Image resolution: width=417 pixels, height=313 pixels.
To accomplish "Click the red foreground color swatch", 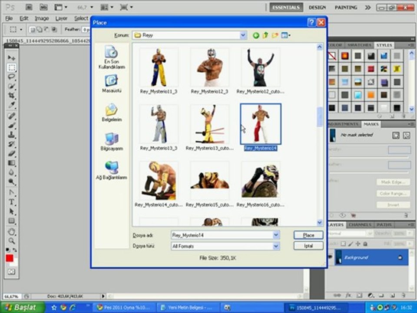I will tap(10, 258).
